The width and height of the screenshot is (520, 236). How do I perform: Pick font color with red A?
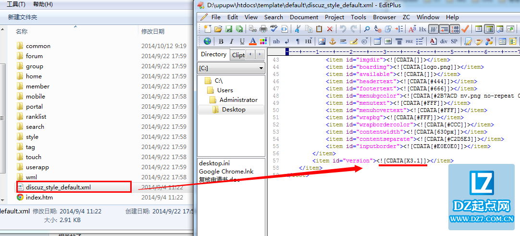(x=253, y=41)
